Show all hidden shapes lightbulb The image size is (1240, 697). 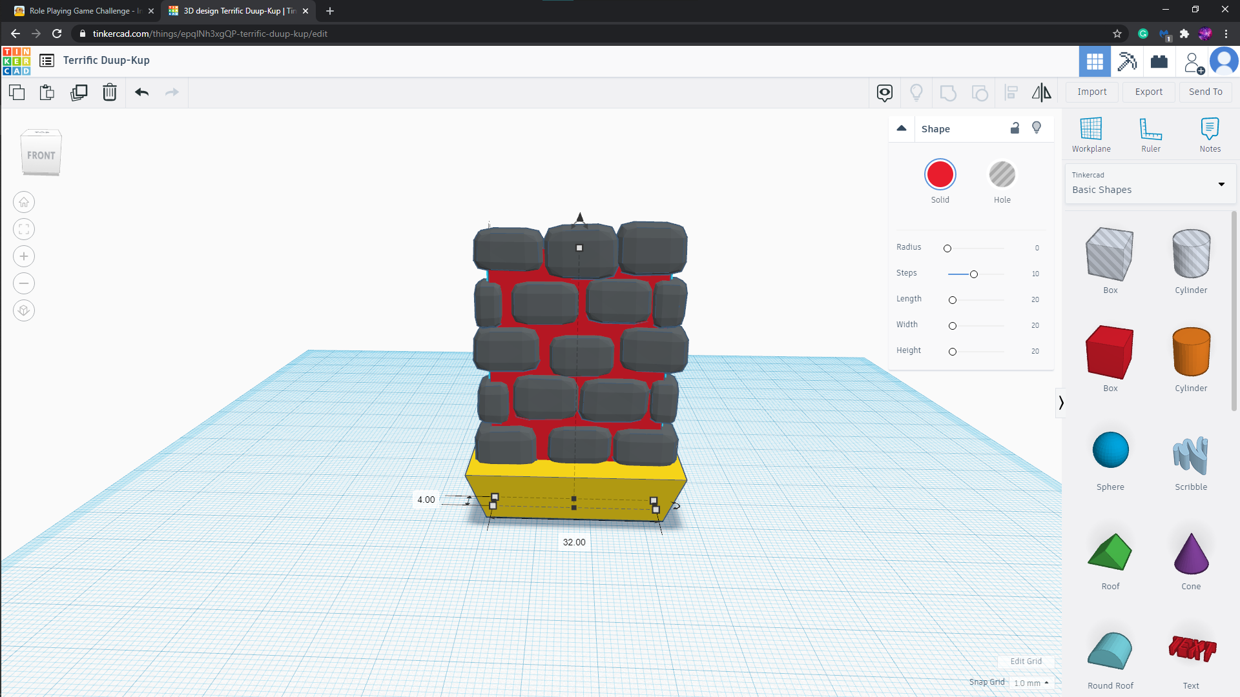pyautogui.click(x=916, y=93)
